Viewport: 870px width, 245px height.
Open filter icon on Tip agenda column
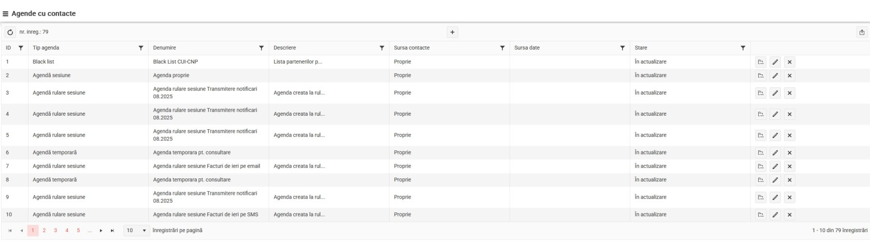point(141,48)
